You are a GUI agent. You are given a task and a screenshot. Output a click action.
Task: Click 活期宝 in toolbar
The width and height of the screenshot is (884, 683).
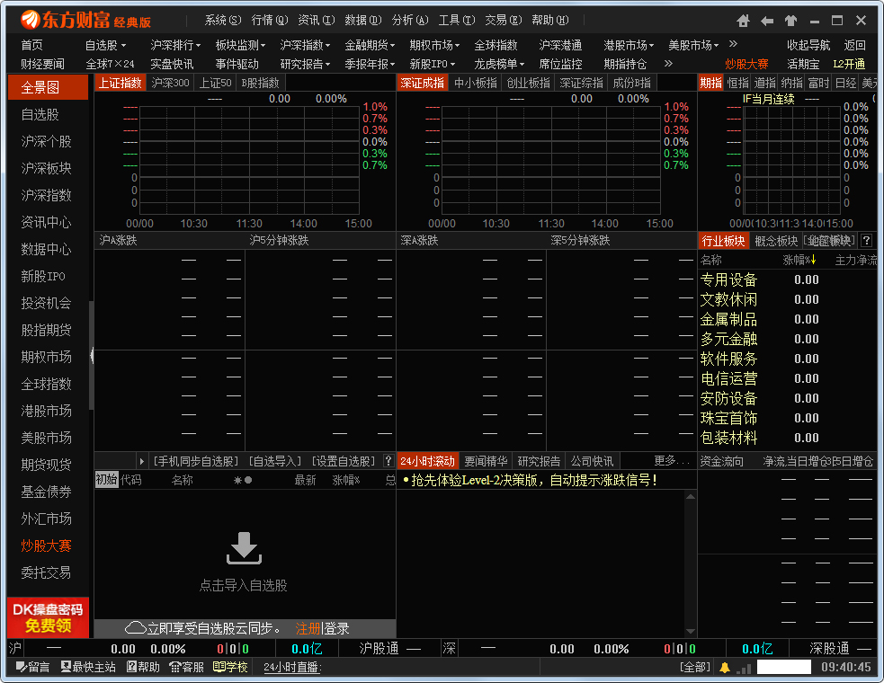click(x=803, y=64)
